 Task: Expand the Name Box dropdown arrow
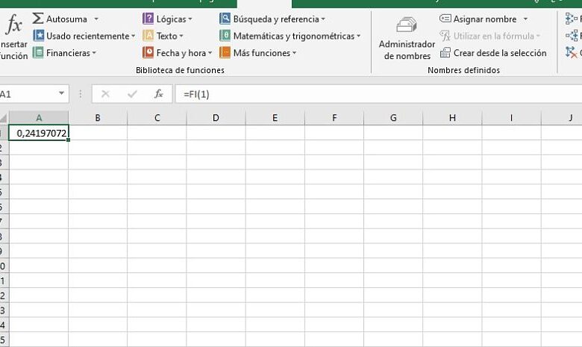(x=62, y=94)
